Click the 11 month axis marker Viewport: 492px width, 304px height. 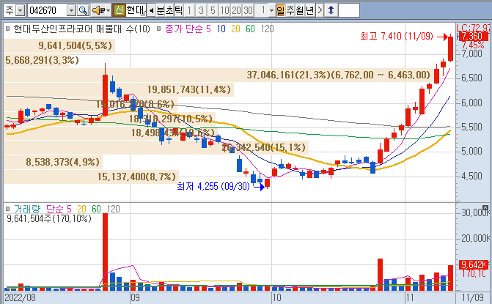pos(409,297)
